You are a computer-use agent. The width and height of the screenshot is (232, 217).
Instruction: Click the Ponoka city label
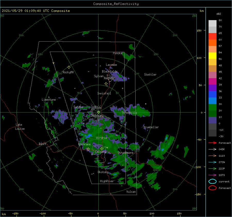tap(118, 53)
